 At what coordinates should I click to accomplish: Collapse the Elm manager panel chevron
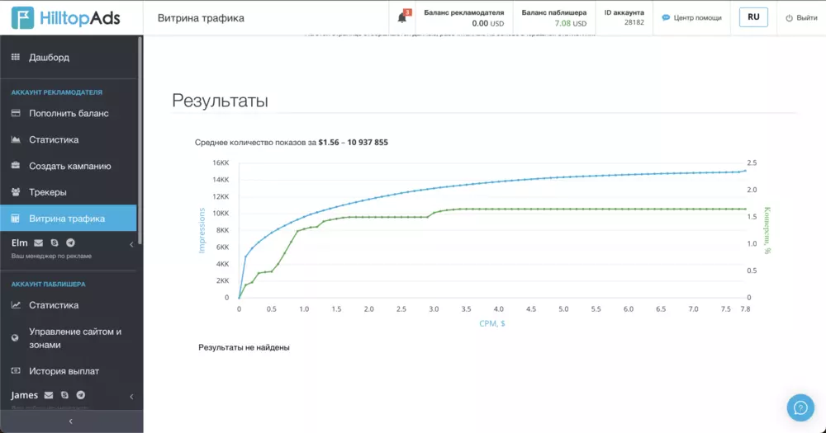131,244
